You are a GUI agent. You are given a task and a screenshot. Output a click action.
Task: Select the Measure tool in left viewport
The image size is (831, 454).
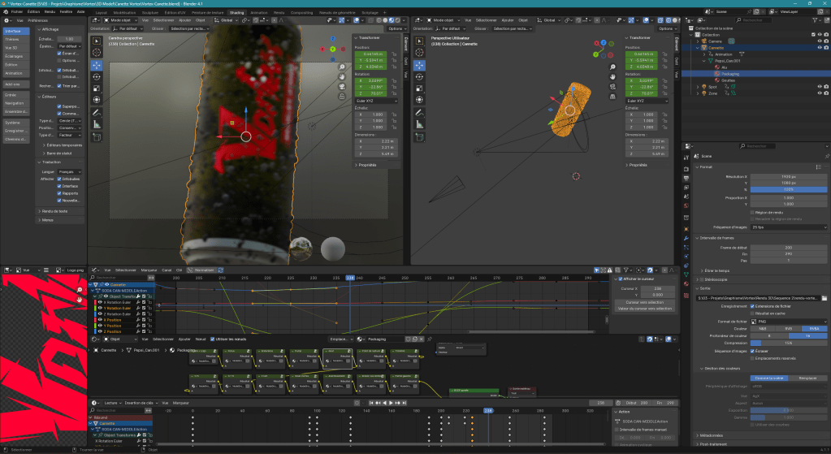(x=97, y=124)
